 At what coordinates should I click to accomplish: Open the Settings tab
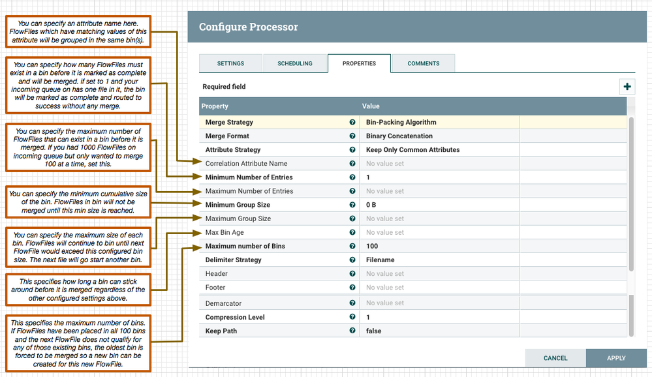point(230,63)
